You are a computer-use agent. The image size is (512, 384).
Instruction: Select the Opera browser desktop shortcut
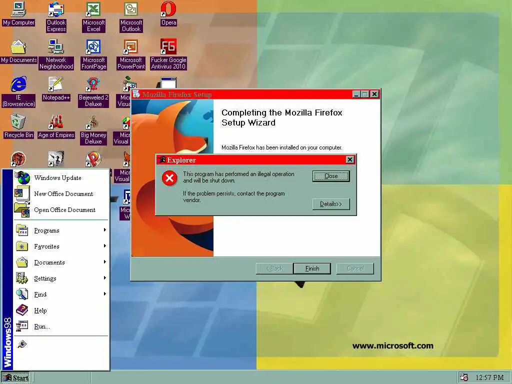[168, 14]
